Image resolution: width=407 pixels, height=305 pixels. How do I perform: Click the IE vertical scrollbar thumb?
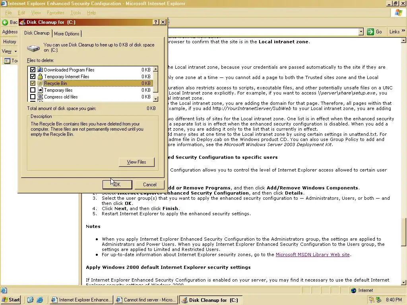403,232
